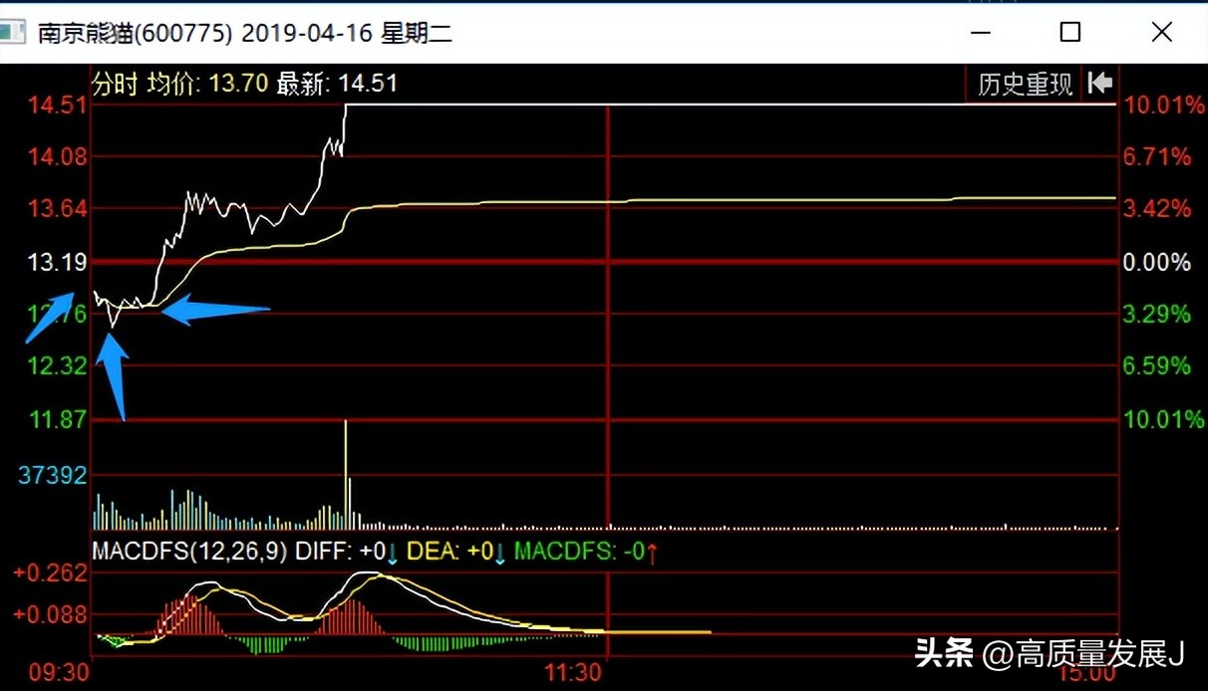Select the MACDFS(12,26,9) indicator name
1208x691 pixels.
click(189, 552)
